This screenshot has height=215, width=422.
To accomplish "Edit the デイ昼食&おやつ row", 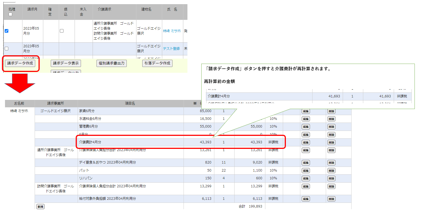I will pyautogui.click(x=306, y=163).
